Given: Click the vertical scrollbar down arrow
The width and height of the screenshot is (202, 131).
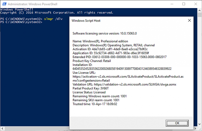Looking at the screenshot, I should tap(199, 124).
